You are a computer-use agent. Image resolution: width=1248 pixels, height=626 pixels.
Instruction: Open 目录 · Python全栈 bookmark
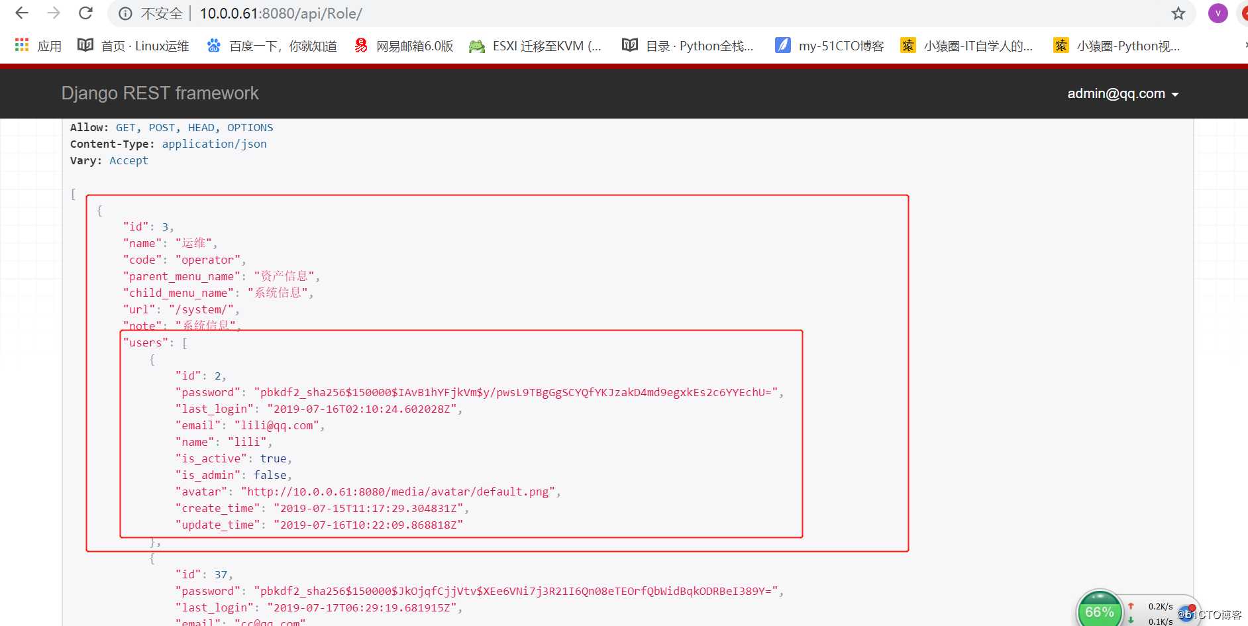coord(688,46)
